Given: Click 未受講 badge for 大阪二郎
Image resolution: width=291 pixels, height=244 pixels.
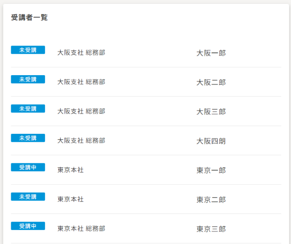Looking at the screenshot, I should [x=28, y=79].
